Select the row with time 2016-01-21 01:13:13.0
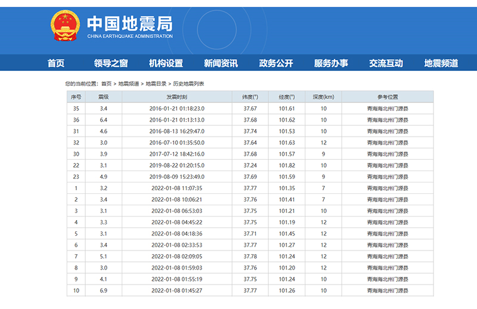Screen dimensions: 477x309 click(177, 120)
